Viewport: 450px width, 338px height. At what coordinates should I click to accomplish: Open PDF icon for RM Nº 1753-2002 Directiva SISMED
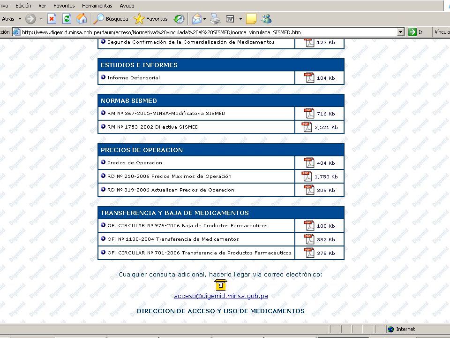point(307,127)
